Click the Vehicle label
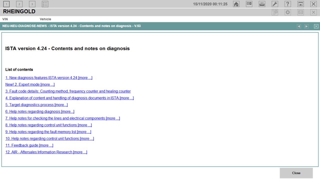The height and width of the screenshot is (179, 320). 45,19
